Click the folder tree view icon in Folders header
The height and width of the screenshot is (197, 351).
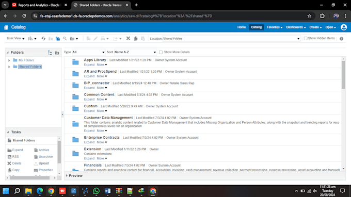pyautogui.click(x=50, y=53)
